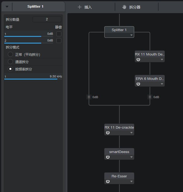Adjust level slider for split 2

tap(29, 43)
